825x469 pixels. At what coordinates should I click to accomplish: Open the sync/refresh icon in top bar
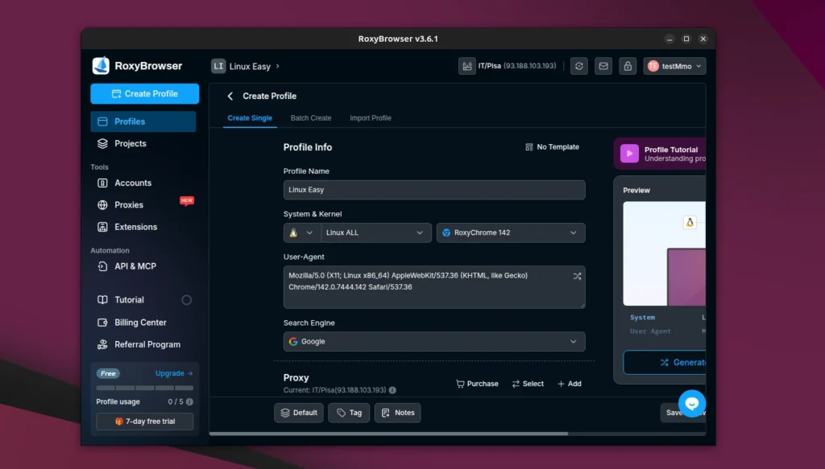pyautogui.click(x=578, y=65)
